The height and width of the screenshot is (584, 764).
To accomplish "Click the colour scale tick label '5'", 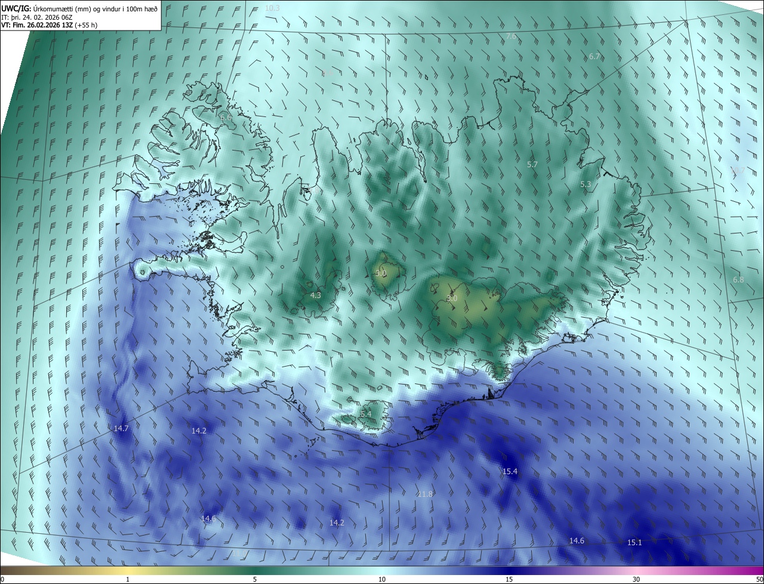I will coord(255,580).
